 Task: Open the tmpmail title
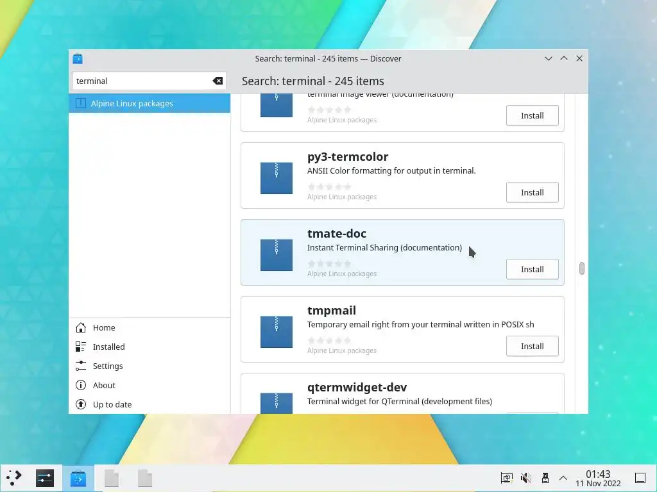point(332,311)
